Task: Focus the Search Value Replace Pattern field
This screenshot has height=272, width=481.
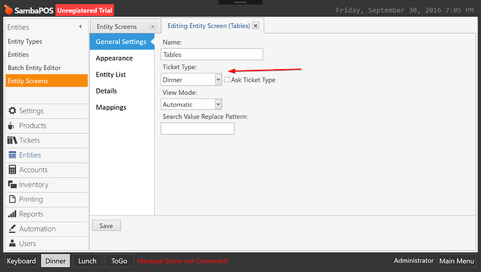Action: tap(197, 128)
